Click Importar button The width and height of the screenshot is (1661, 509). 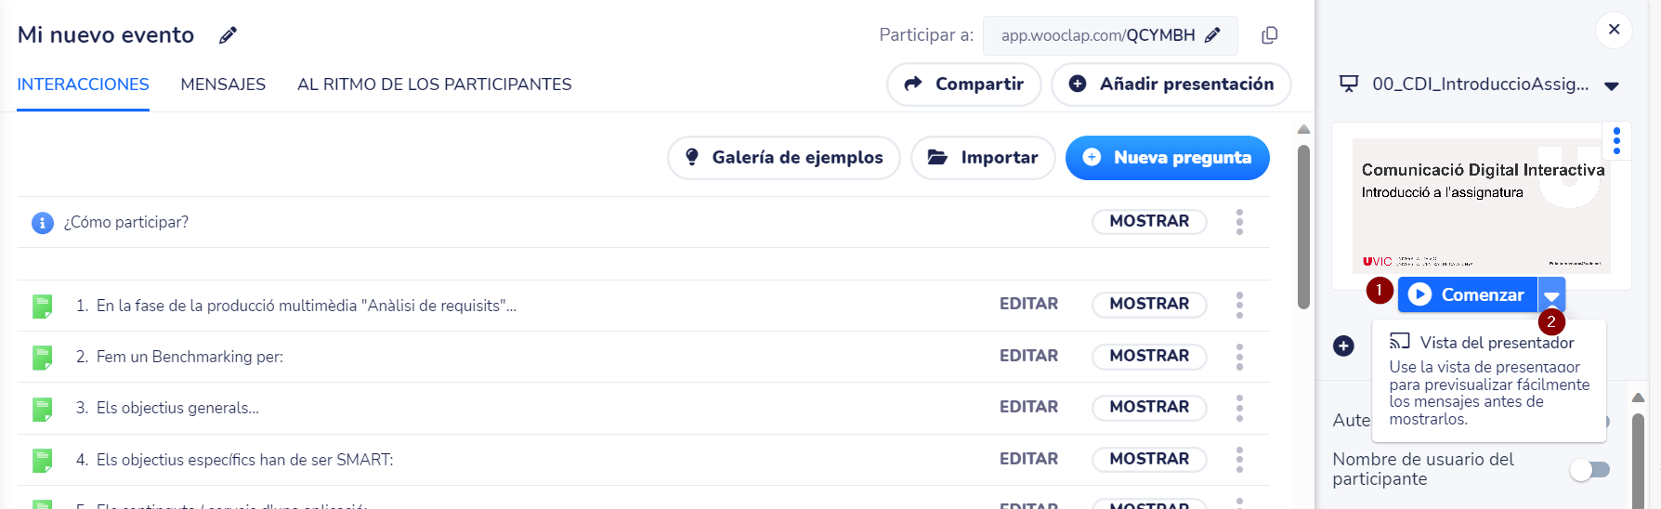(x=983, y=158)
